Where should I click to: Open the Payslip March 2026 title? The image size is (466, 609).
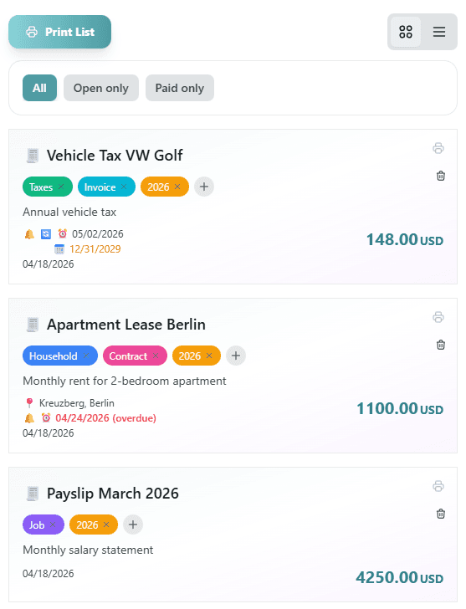coord(113,494)
